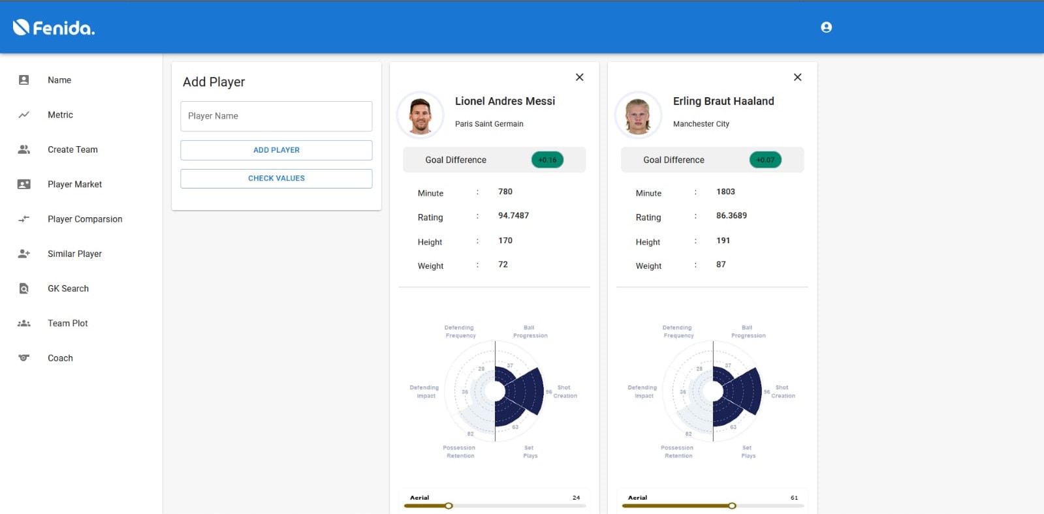
Task: Click Messi's rating value 94.7487
Action: coord(513,216)
